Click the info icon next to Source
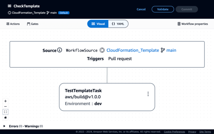 point(59,50)
